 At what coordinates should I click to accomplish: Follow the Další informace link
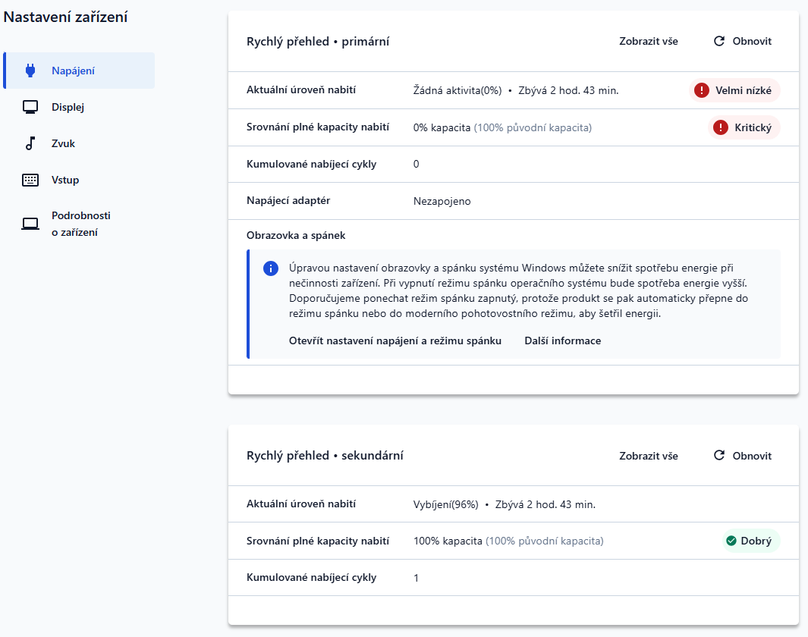click(562, 340)
